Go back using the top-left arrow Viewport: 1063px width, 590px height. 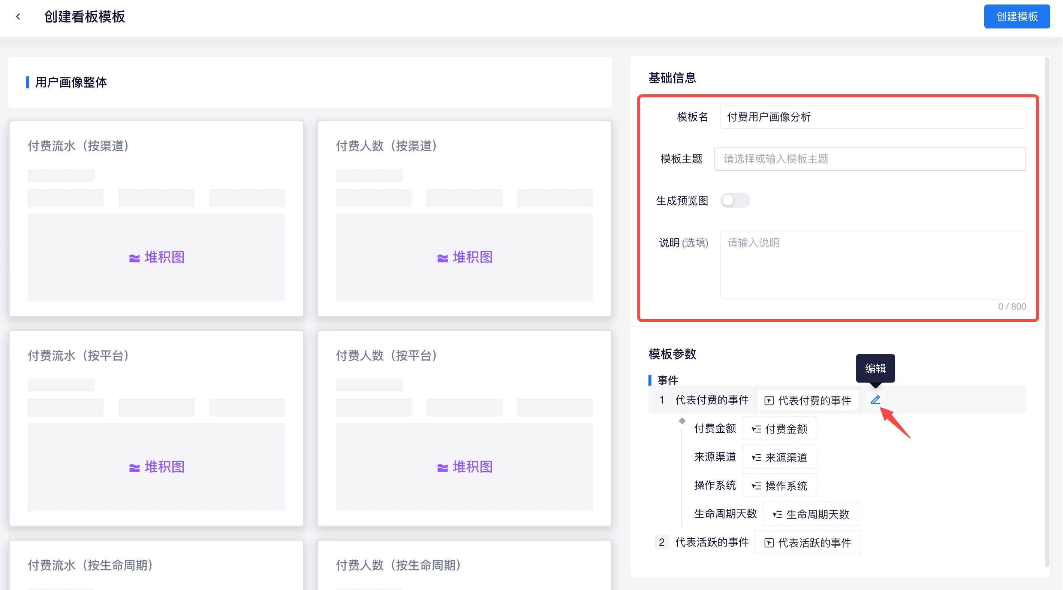point(18,16)
